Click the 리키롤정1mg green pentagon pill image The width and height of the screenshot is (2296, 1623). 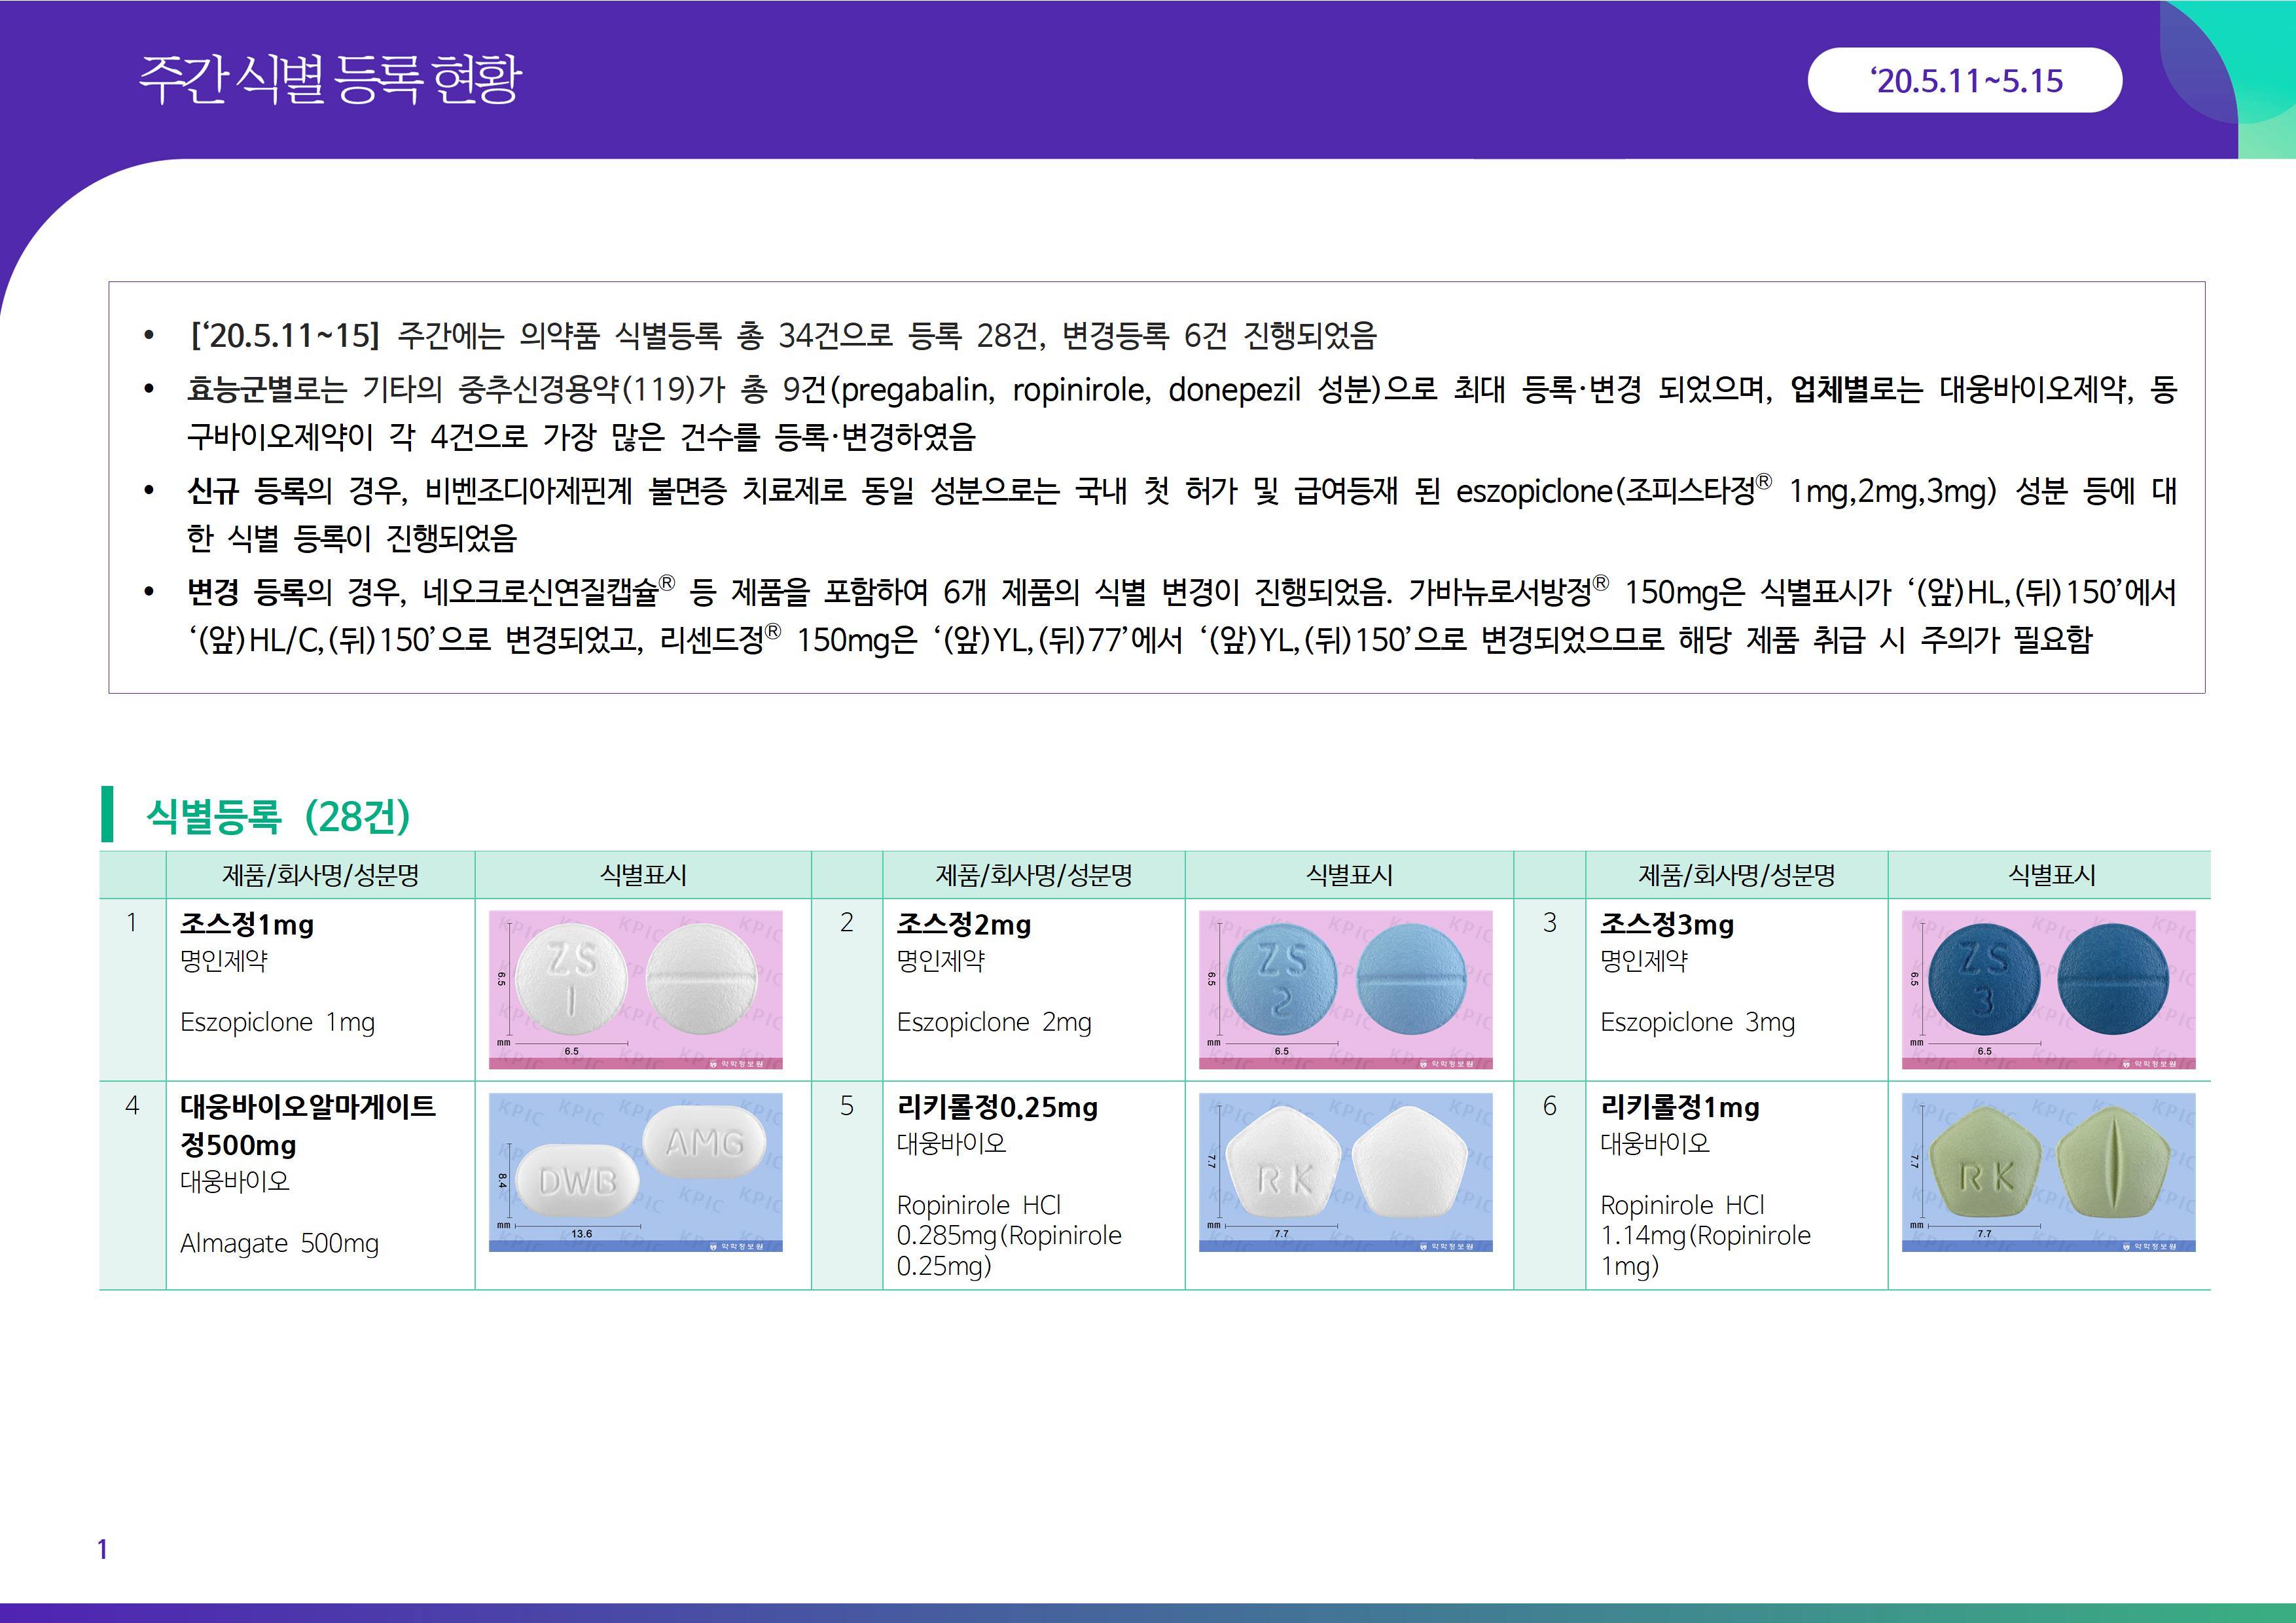click(2048, 1172)
